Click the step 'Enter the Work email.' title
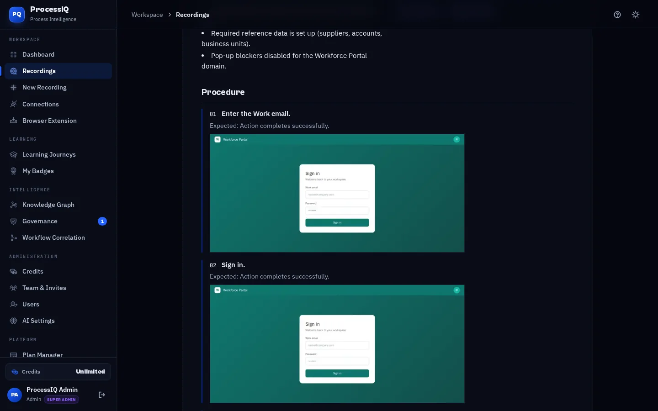This screenshot has height=411, width=658. (256, 114)
